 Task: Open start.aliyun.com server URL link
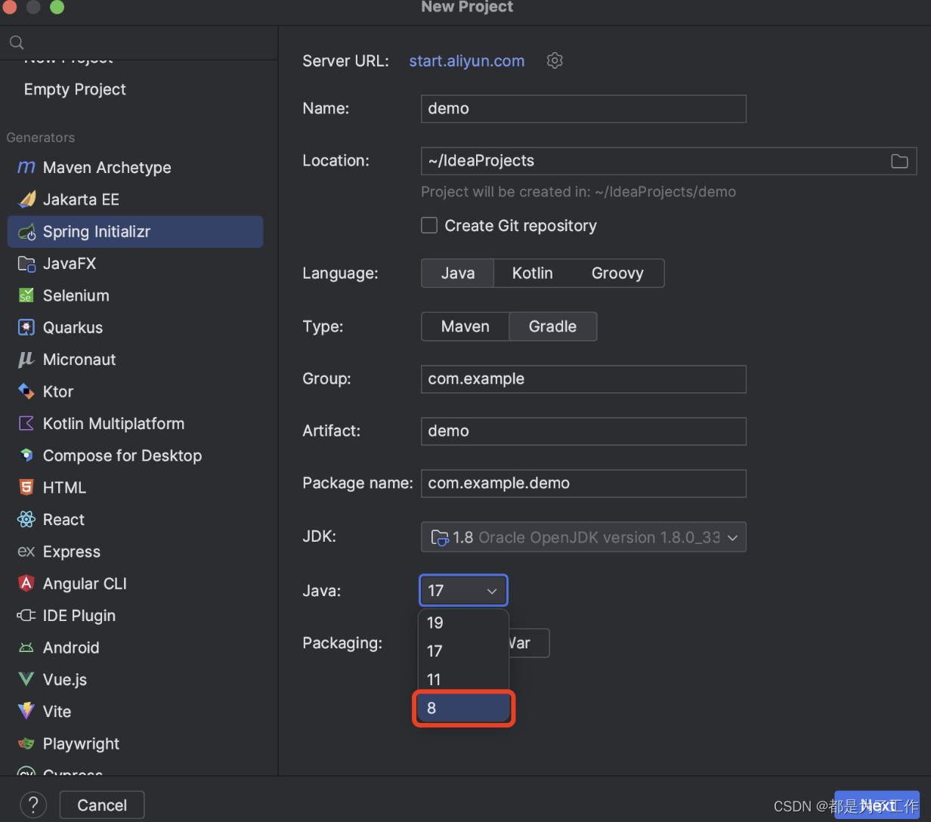(x=467, y=61)
